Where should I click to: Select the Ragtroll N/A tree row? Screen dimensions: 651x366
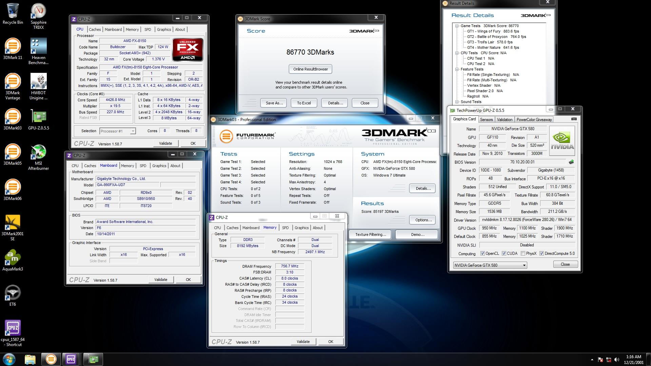477,96
